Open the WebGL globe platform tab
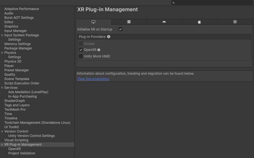 click(x=235, y=22)
